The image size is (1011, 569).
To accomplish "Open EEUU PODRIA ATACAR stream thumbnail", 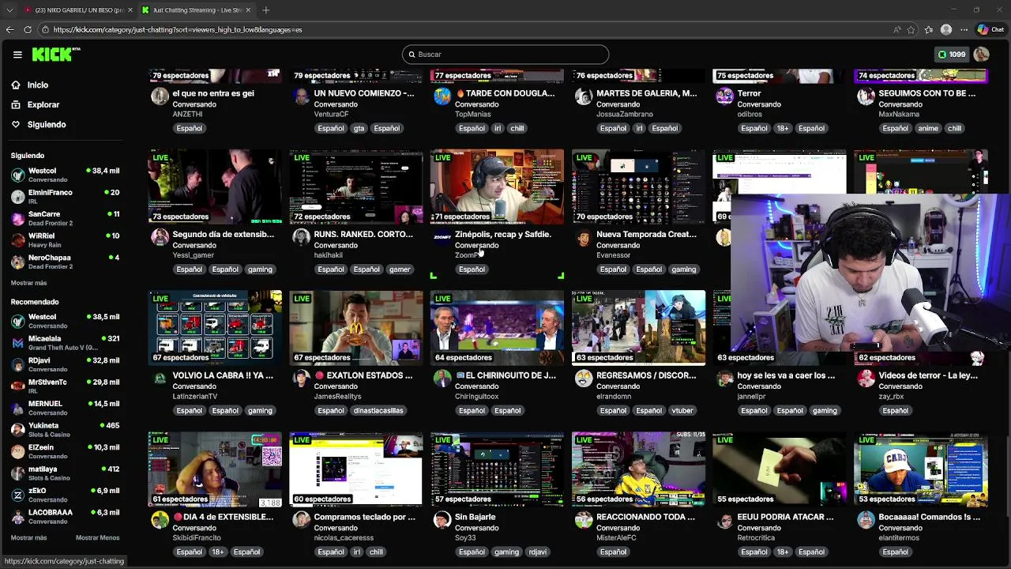I will click(780, 469).
